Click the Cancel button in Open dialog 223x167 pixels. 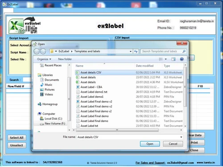click(173, 144)
